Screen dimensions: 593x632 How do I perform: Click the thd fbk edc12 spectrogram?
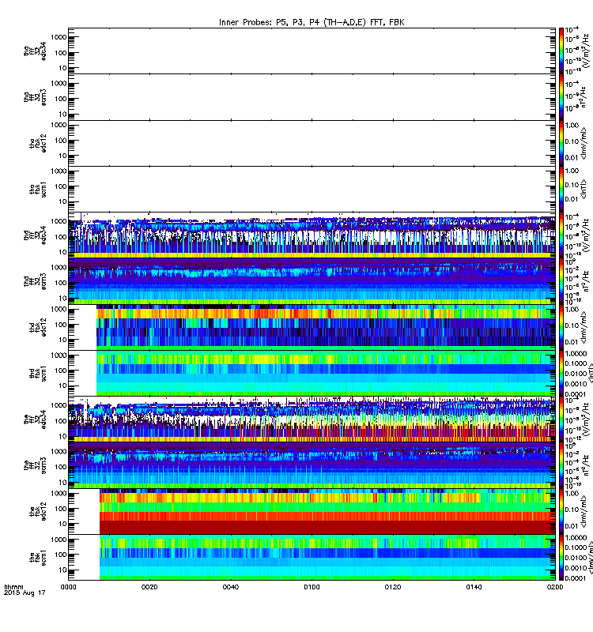[312, 327]
